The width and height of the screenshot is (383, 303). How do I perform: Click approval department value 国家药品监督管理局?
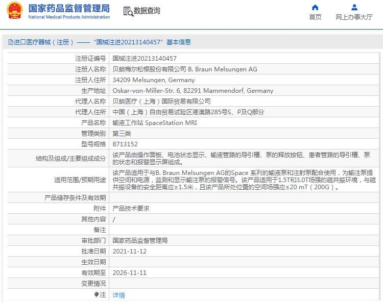pyautogui.click(x=140, y=241)
